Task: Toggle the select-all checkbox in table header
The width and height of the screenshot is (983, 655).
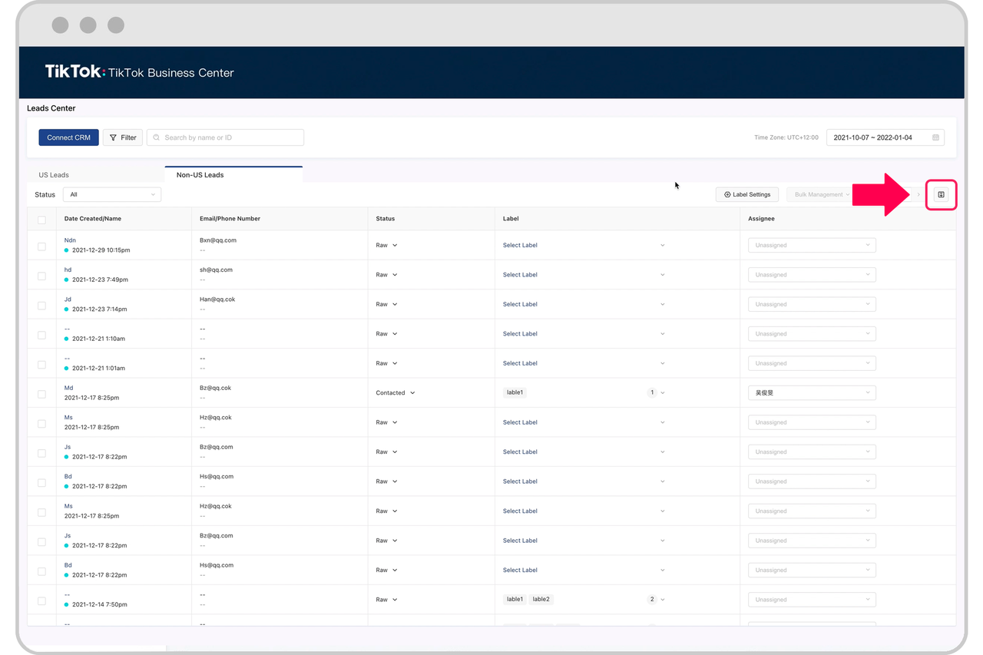Action: tap(41, 220)
